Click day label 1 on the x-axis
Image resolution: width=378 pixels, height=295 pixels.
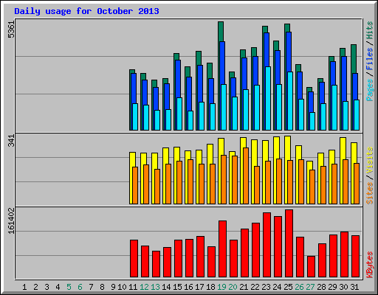(x=24, y=287)
